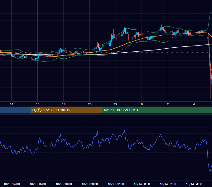Click the 2 hour label on price chart axis
212x187 pixels.
pos(168,104)
